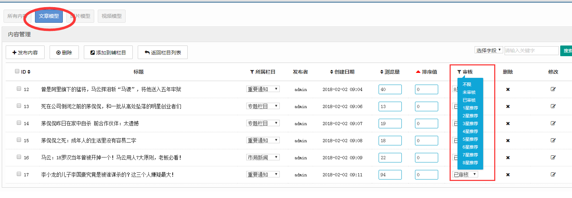Viewport: 572px width, 198px height.
Task: Open edit icon for article 16
Action: click(553, 157)
